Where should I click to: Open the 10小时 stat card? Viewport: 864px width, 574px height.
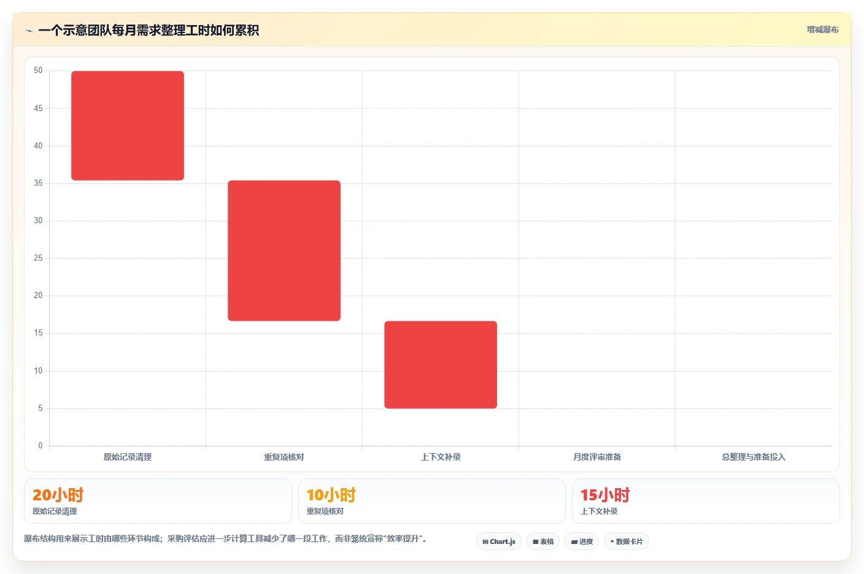(x=432, y=501)
